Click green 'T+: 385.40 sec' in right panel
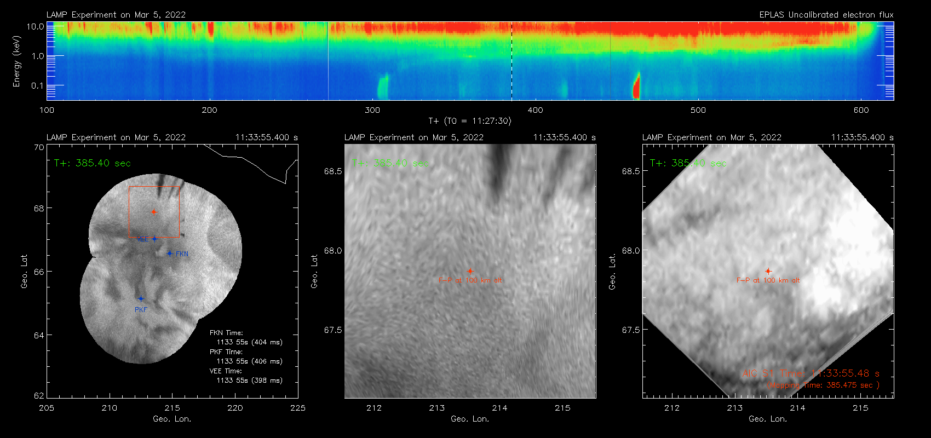 [x=688, y=163]
